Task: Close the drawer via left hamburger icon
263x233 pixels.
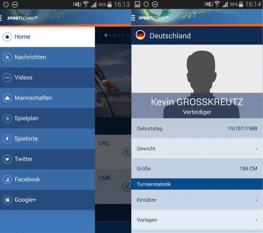Action: [2, 18]
